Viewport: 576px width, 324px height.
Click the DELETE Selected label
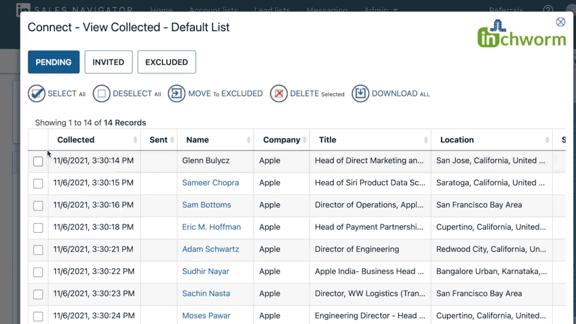click(x=317, y=94)
